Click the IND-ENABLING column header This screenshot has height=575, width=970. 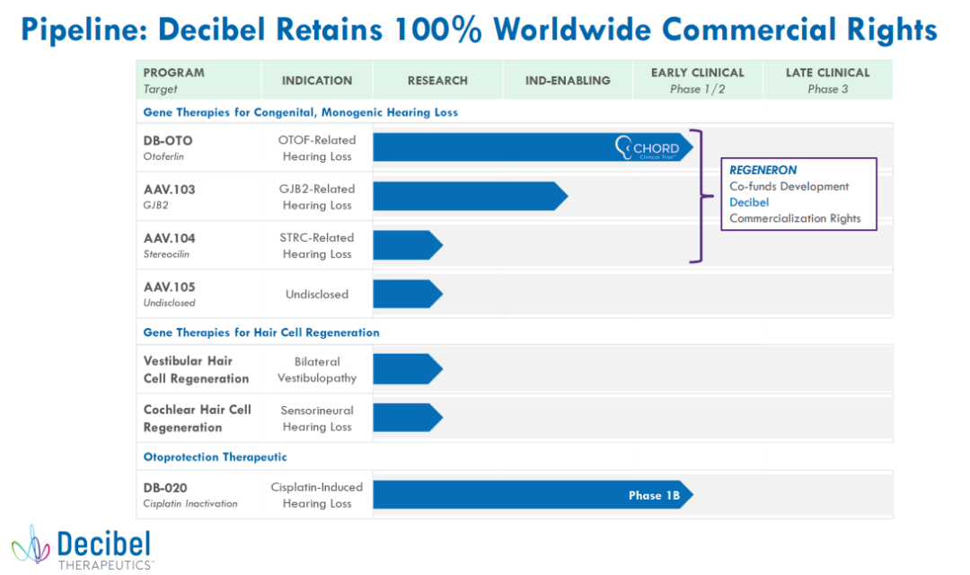click(568, 81)
